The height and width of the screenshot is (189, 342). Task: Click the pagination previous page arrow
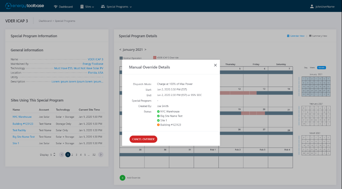pyautogui.click(x=62, y=155)
